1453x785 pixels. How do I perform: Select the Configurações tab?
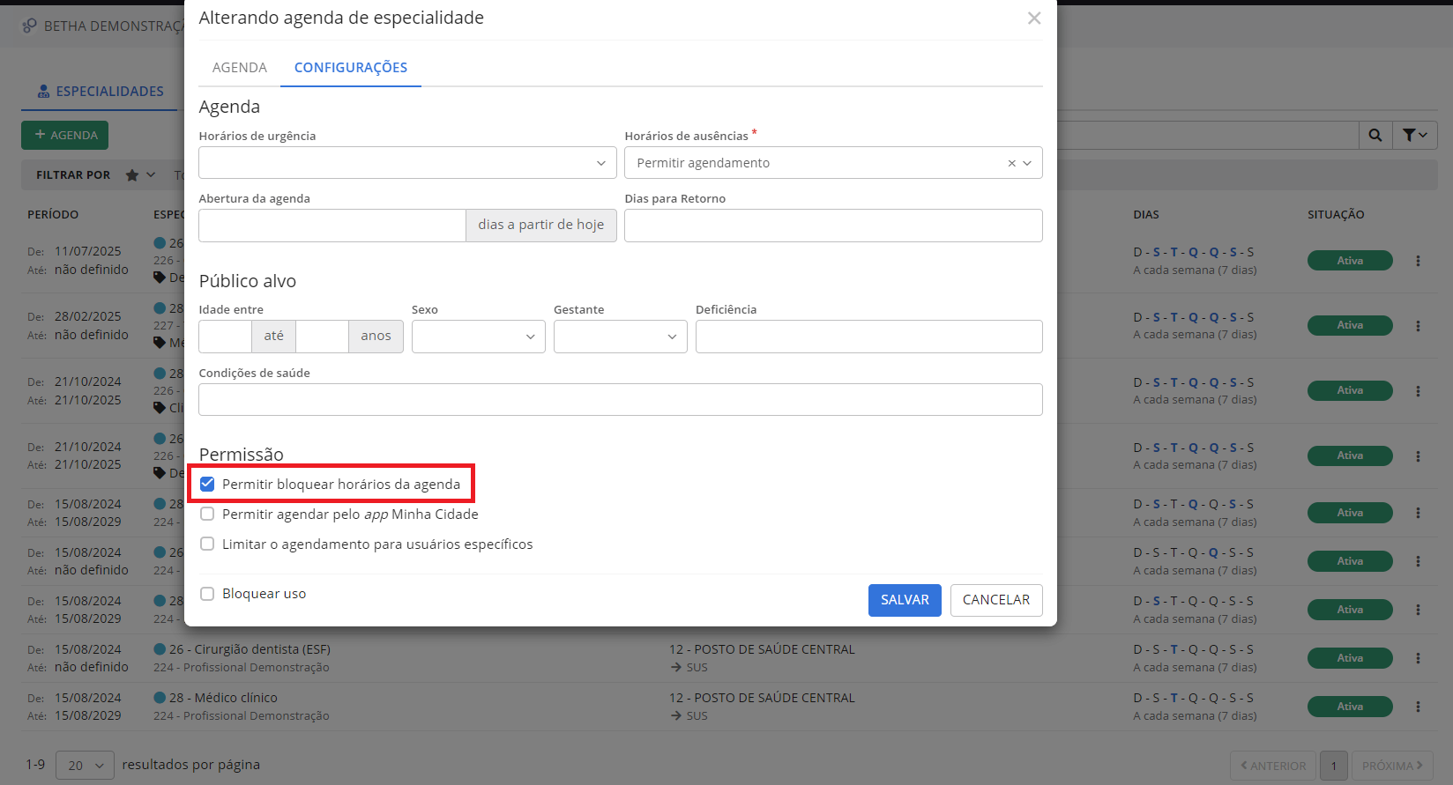350,68
